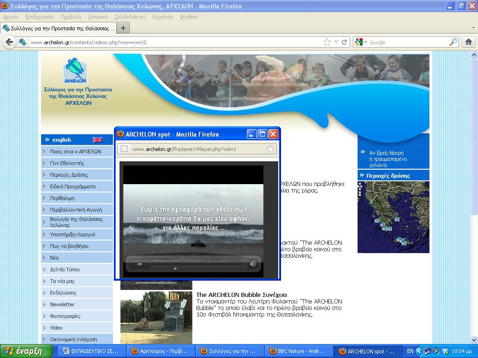Viewport: 478px width, 358px height.
Task: Click the main window address bar URL
Action: [x=89, y=42]
